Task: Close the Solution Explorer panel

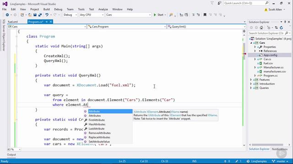Action: click(289, 22)
